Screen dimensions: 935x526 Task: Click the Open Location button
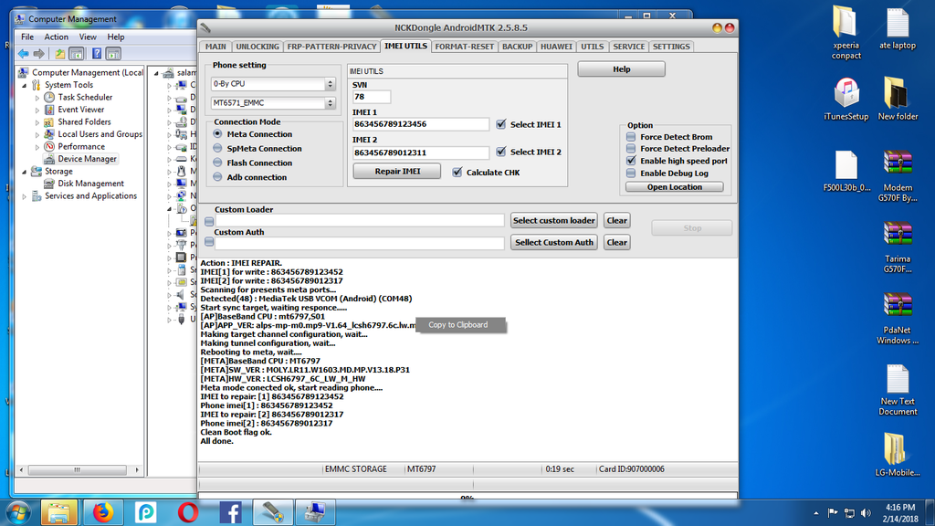click(675, 187)
